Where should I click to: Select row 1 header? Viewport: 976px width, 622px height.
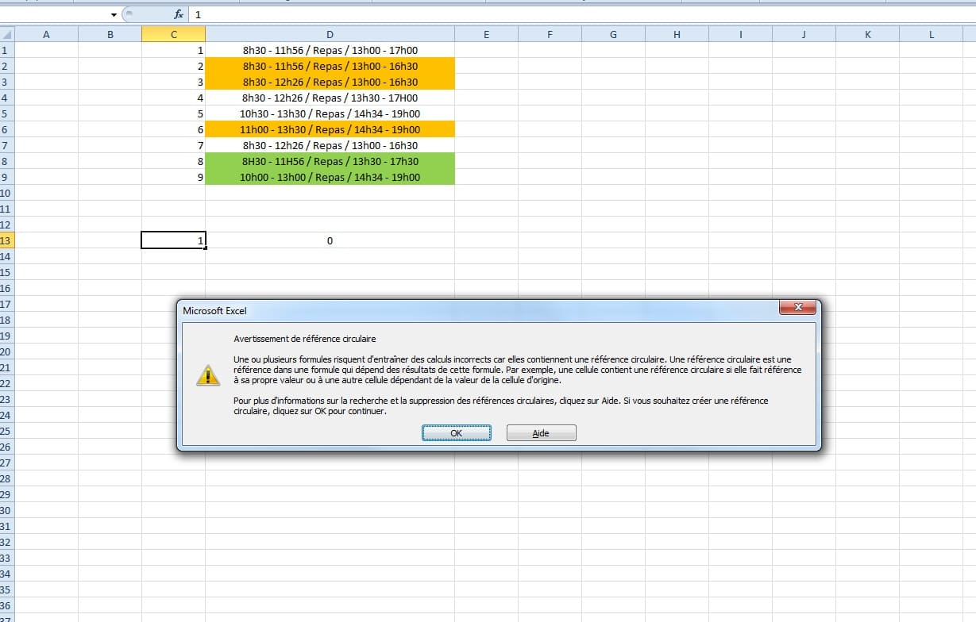6,50
